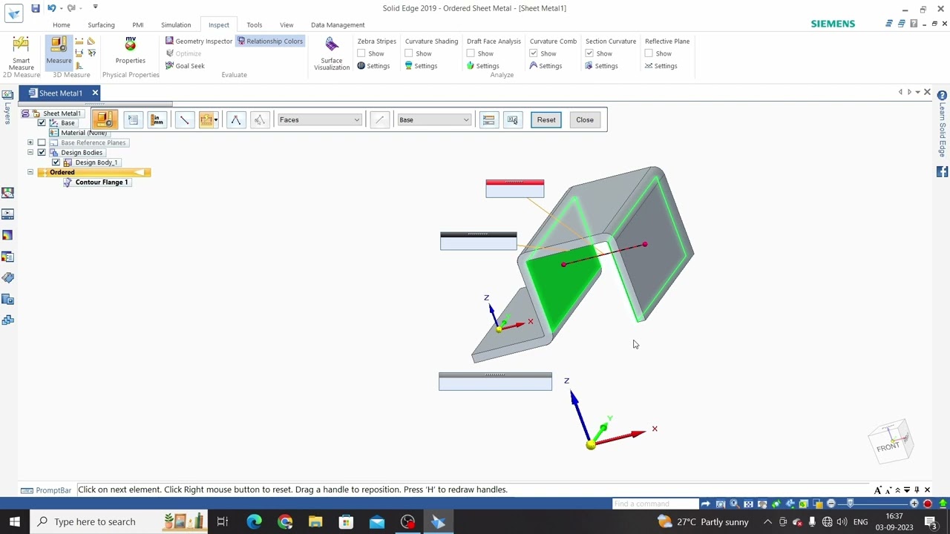950x534 pixels.
Task: Click the Close button in command bar
Action: pos(585,119)
